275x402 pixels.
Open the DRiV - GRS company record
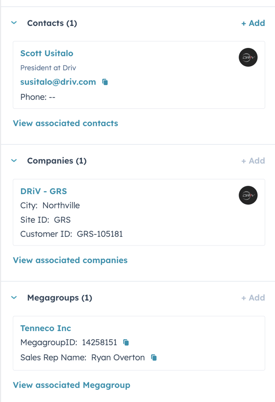click(x=44, y=191)
